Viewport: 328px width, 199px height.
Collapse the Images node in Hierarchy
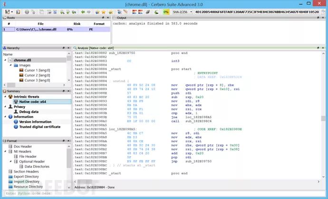pyautogui.click(x=10, y=65)
